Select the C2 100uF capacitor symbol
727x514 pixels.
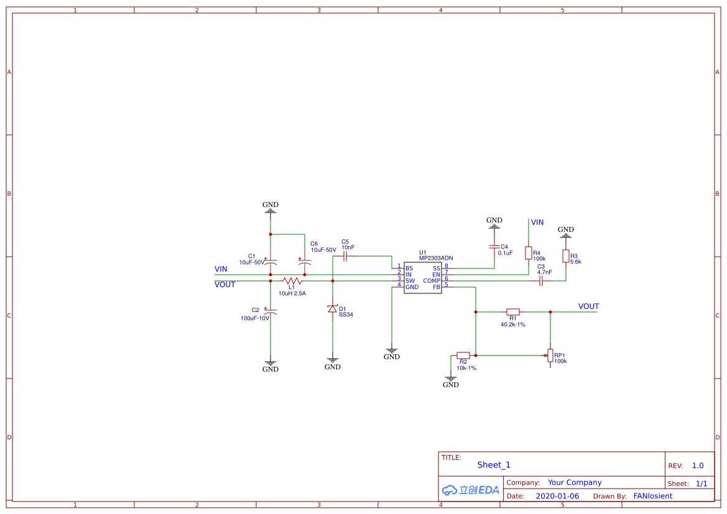pyautogui.click(x=271, y=311)
